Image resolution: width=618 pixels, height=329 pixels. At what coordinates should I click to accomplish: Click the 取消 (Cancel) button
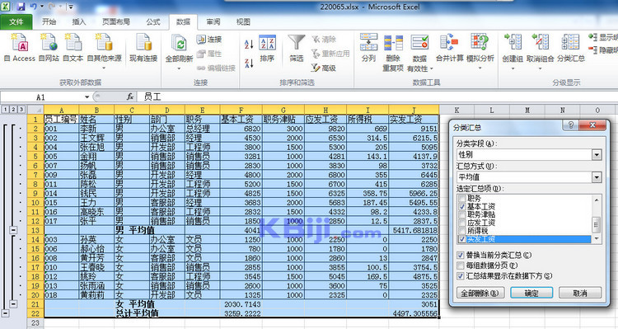[580, 293]
